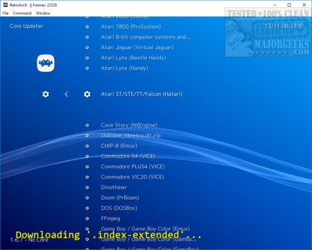Click gear icon beside Cave Story (NXEngine)
This screenshot has width=312, height=250.
point(87,125)
